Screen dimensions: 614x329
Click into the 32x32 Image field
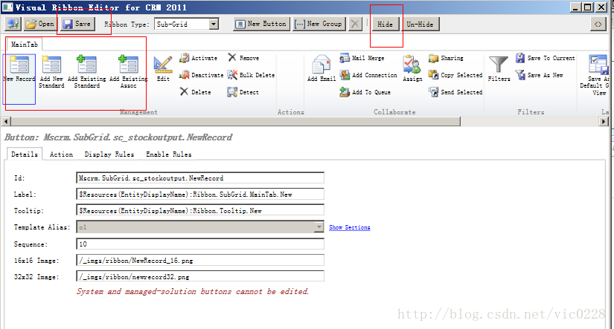[x=200, y=276]
